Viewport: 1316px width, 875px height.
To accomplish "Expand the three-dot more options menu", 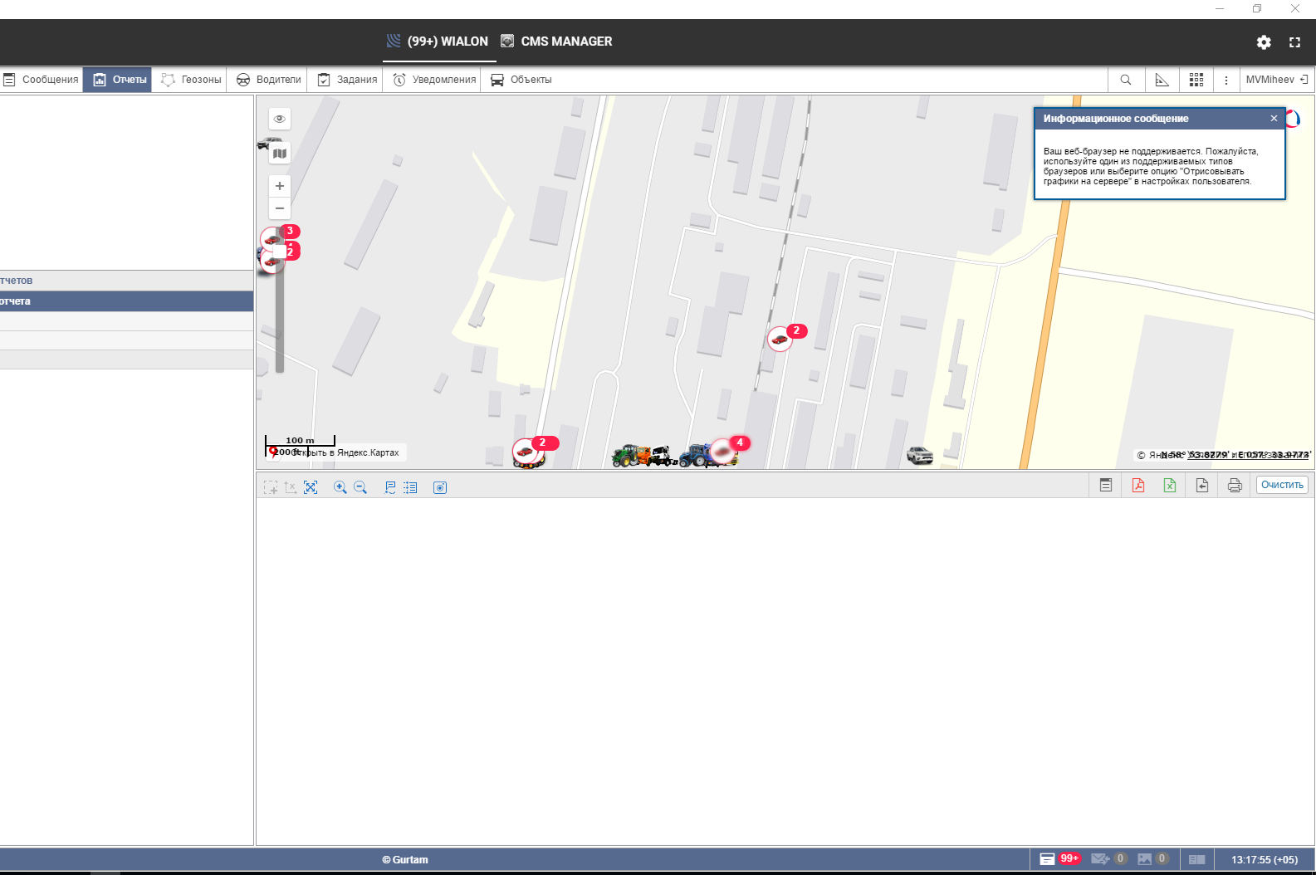I will (x=1225, y=80).
